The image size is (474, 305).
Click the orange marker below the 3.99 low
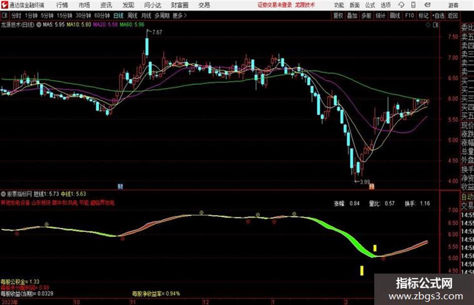(372, 187)
